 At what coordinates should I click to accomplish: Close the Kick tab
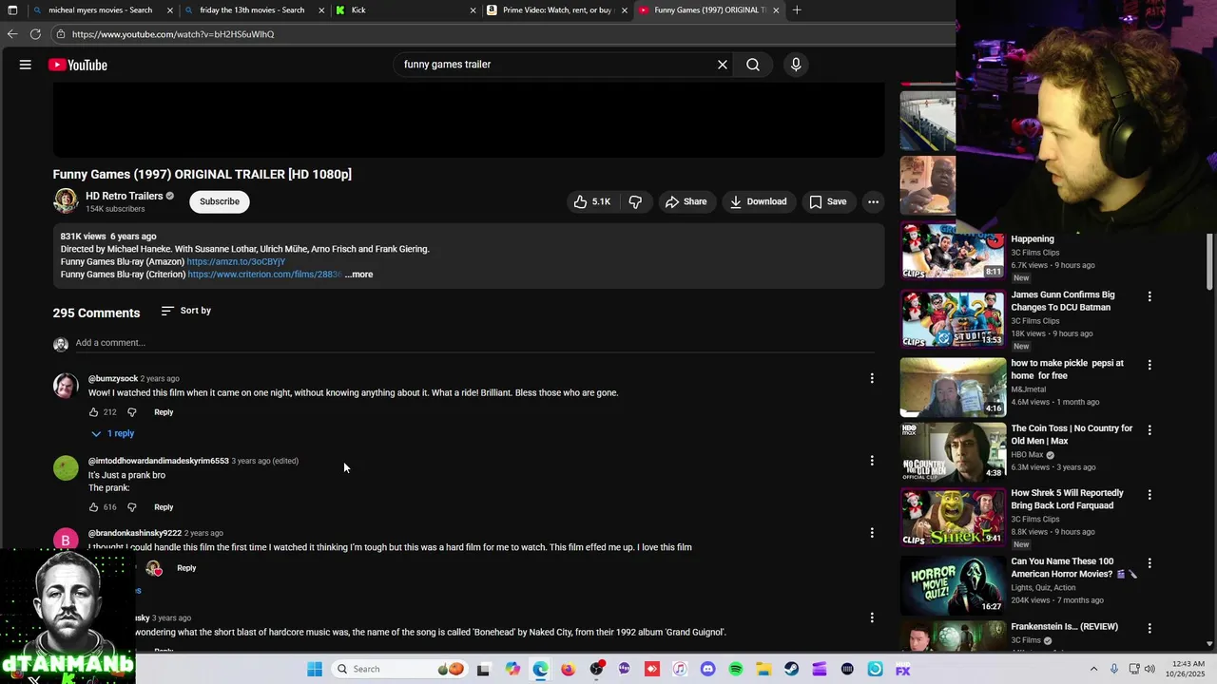[x=473, y=10]
